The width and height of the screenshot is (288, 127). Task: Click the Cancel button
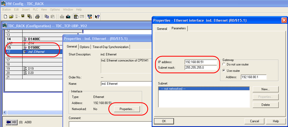point(255,121)
